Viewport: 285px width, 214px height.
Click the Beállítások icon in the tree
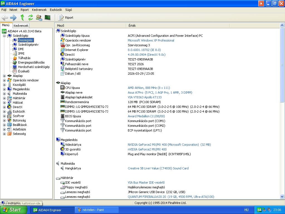click(x=9, y=125)
